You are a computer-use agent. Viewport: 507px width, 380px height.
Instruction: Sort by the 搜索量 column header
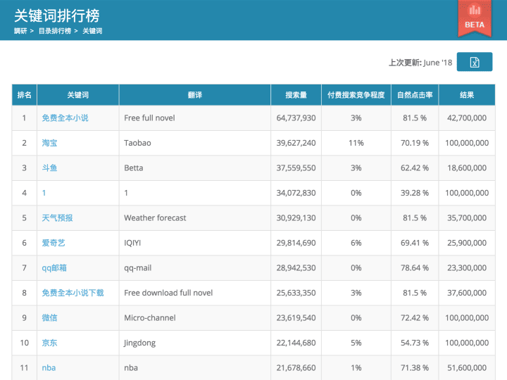(296, 95)
